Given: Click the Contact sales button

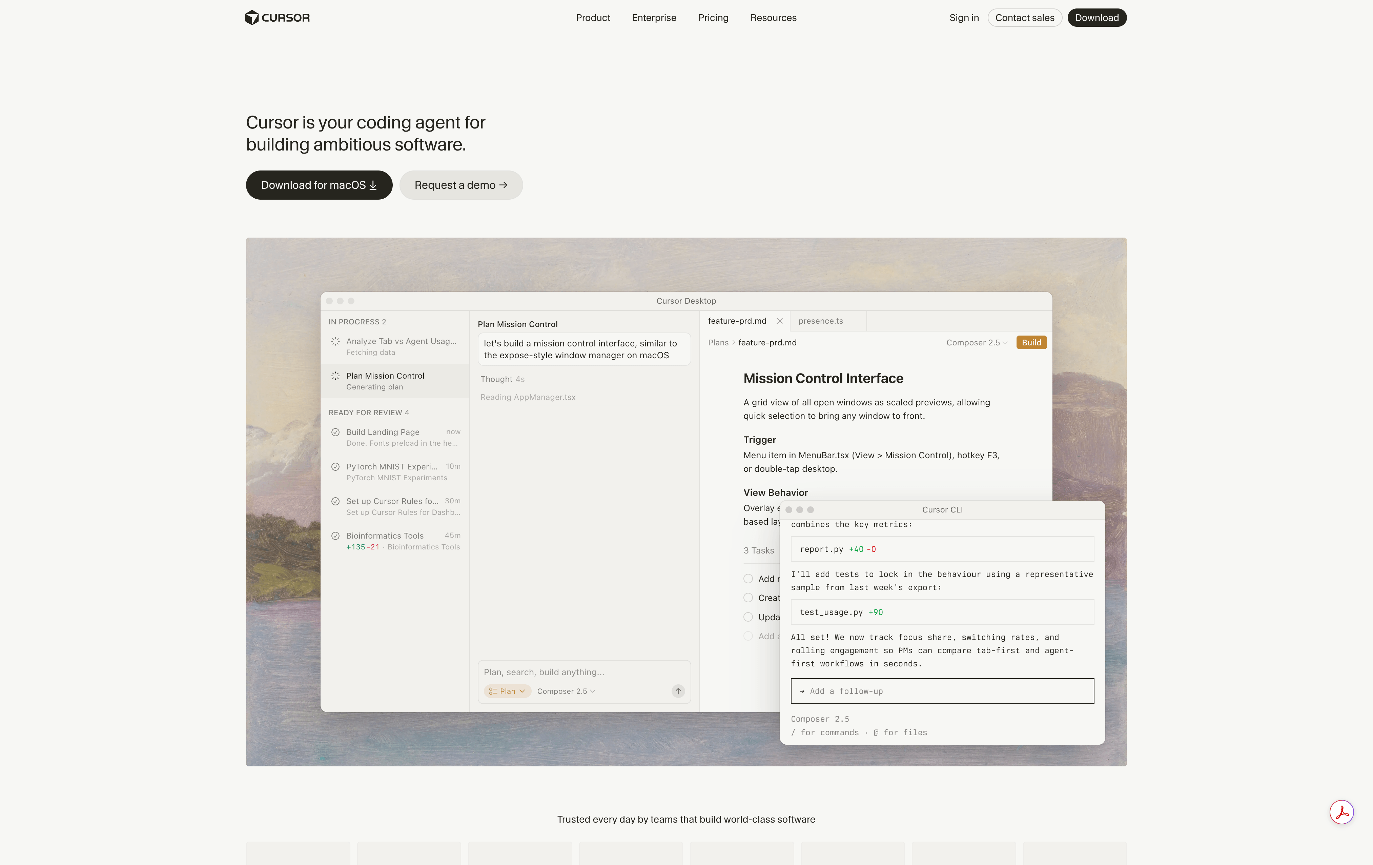Looking at the screenshot, I should [1025, 18].
